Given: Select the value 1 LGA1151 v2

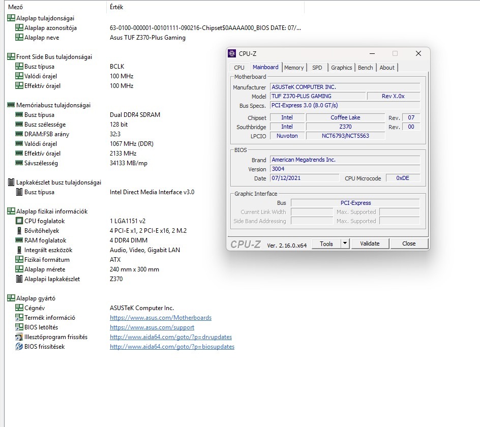Looking at the screenshot, I should [x=128, y=221].
